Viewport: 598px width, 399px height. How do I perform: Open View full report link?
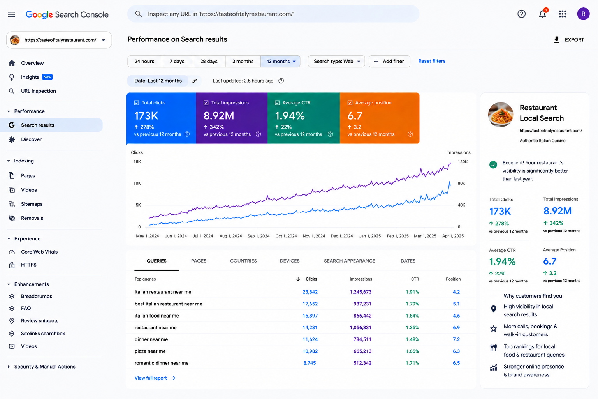155,378
